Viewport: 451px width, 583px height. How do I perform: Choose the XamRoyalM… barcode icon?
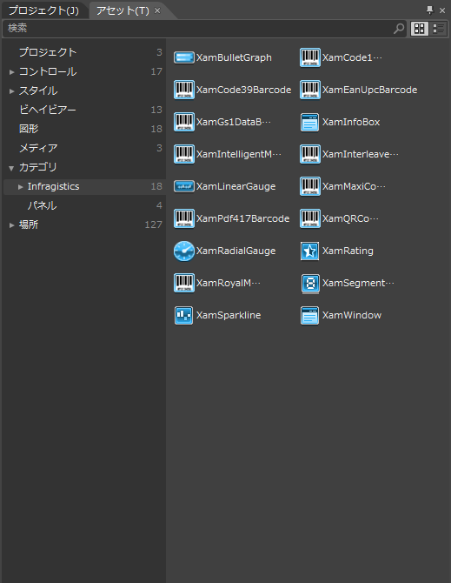pos(183,283)
